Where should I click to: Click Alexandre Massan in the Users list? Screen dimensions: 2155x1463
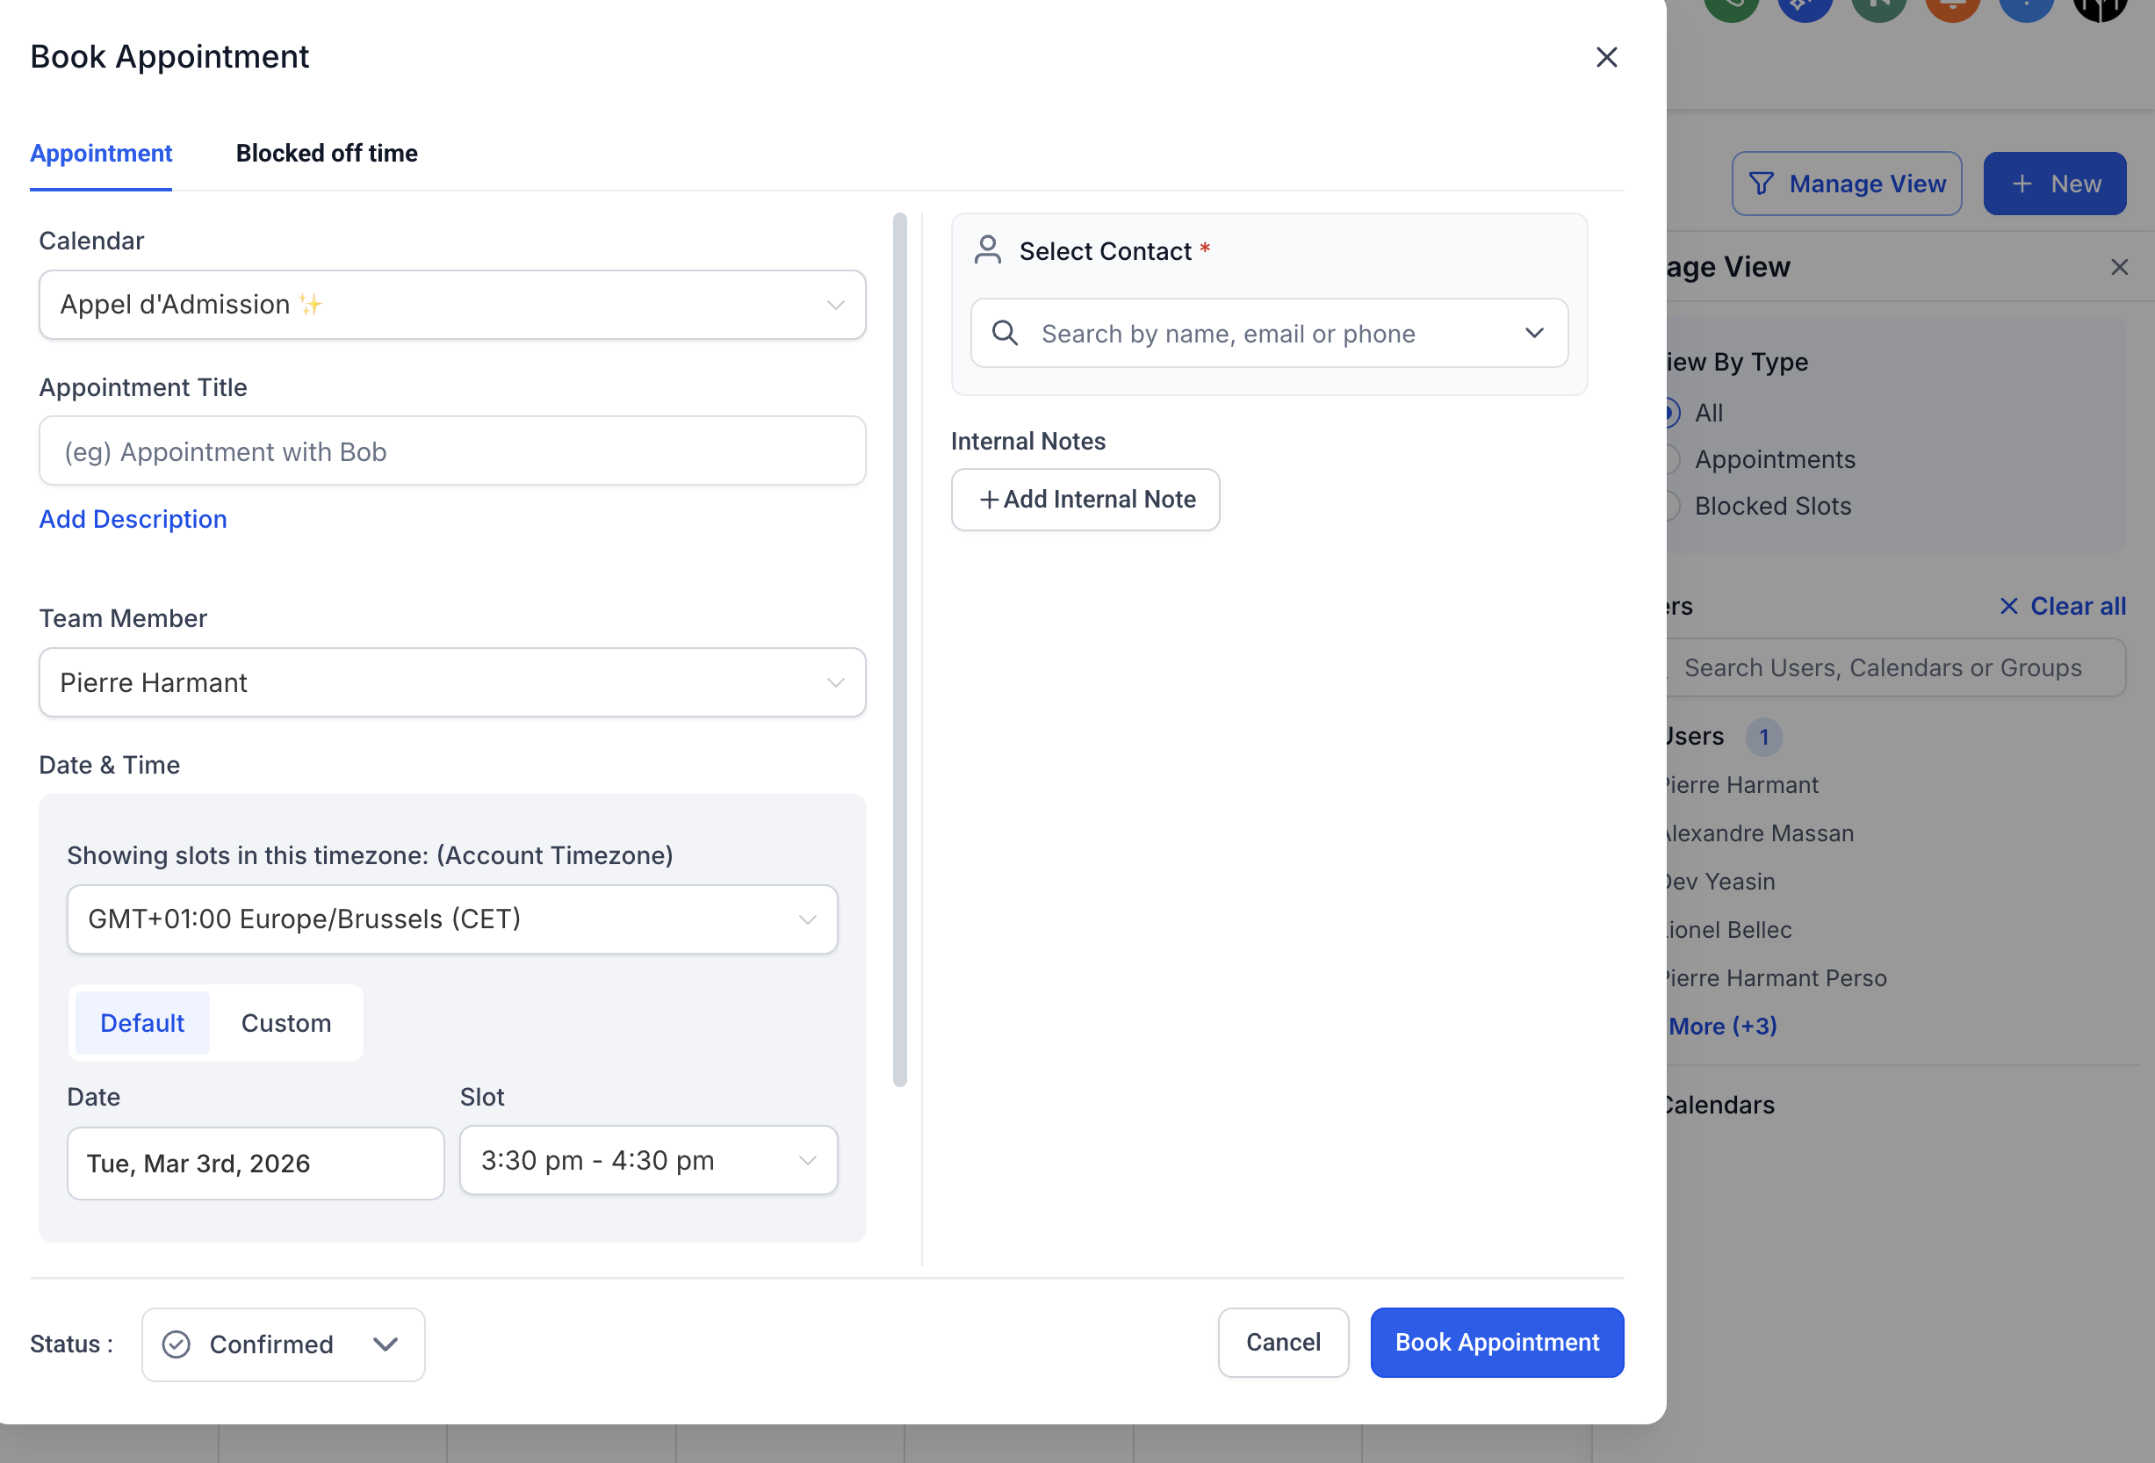tap(1759, 833)
